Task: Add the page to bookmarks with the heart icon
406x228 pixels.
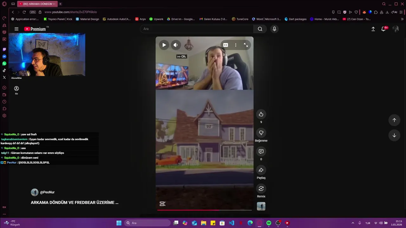Action: tap(356, 12)
